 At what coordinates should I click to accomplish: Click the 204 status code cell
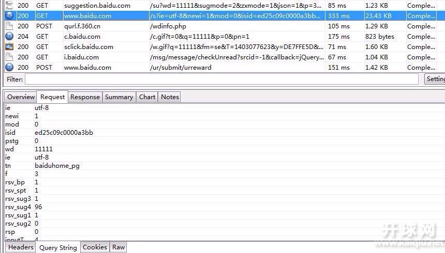tap(23, 37)
